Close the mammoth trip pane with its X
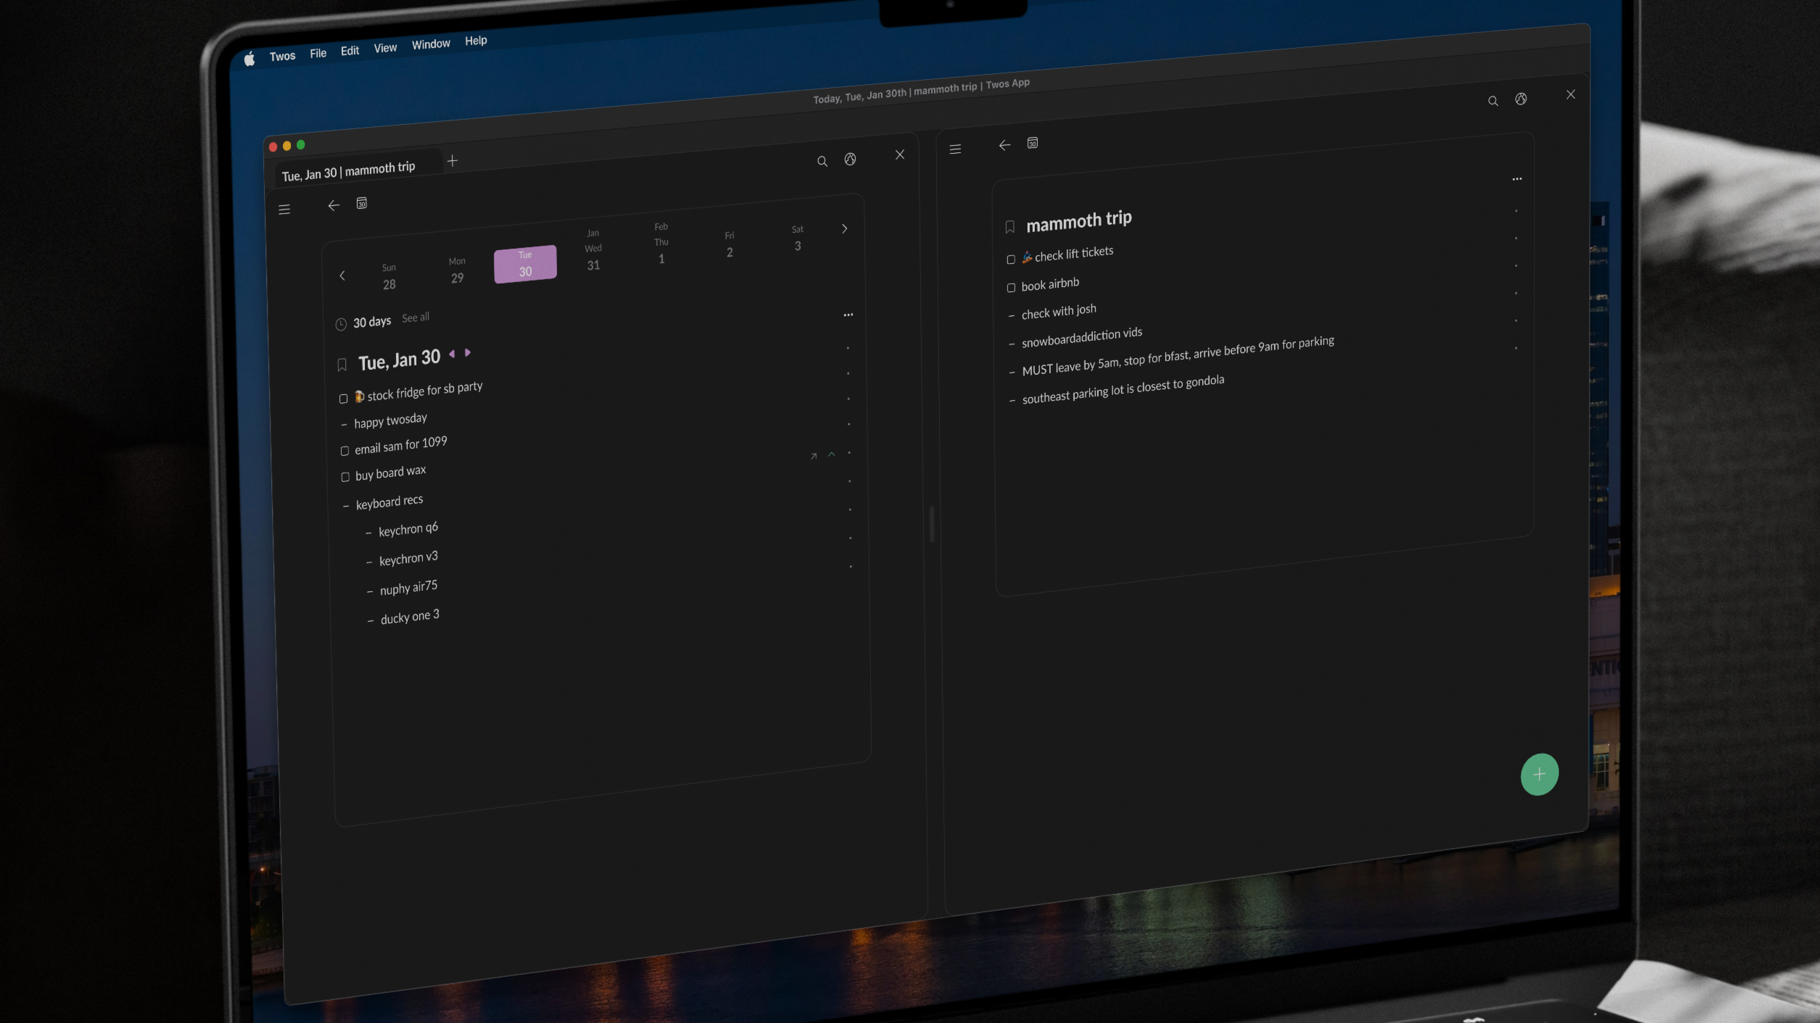 [x=1571, y=95]
